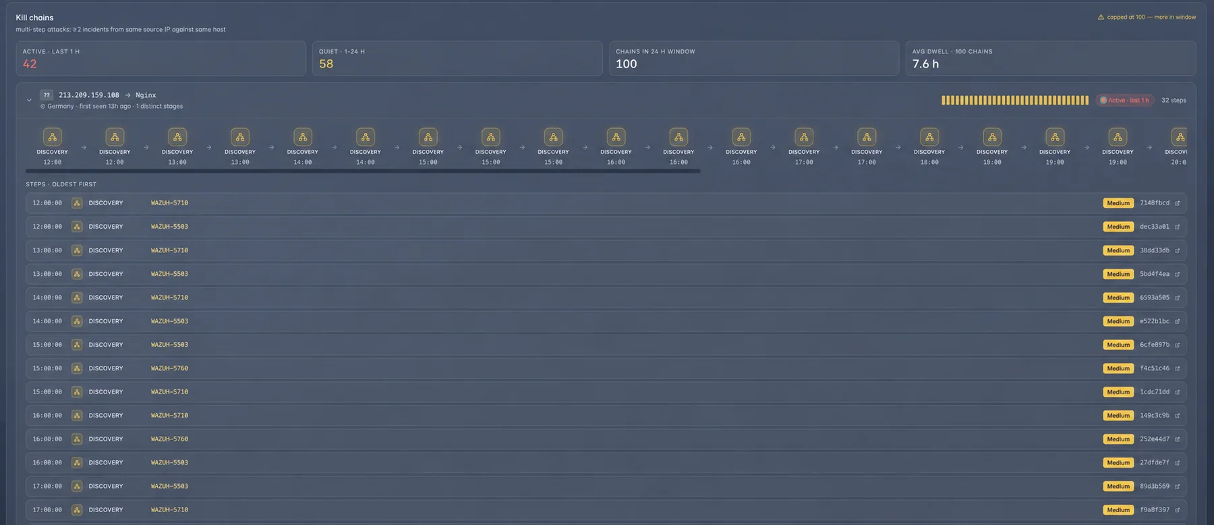Click the capped at 100 warning icon
The height and width of the screenshot is (525, 1214).
click(x=1101, y=18)
